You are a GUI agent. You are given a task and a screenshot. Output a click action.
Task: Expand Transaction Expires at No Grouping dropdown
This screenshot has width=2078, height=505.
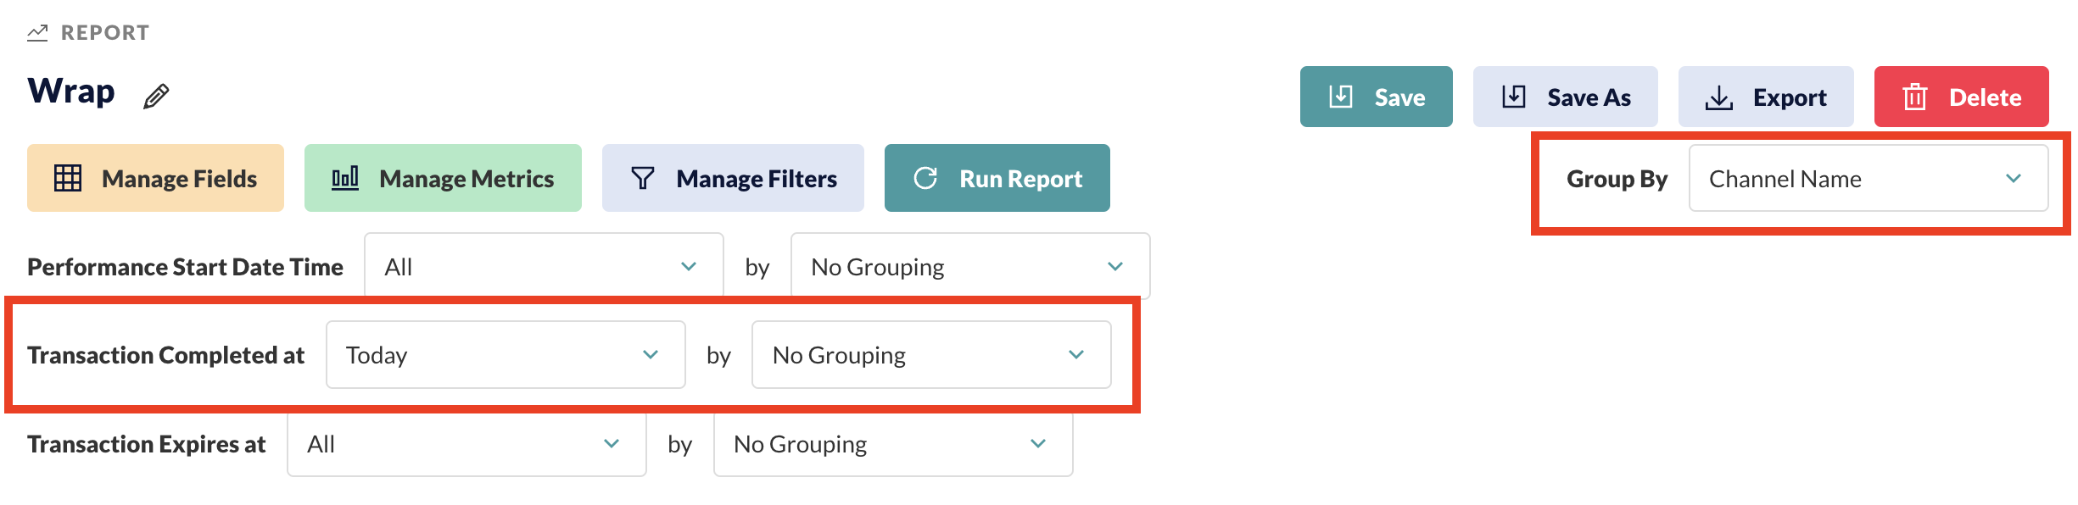coord(893,443)
